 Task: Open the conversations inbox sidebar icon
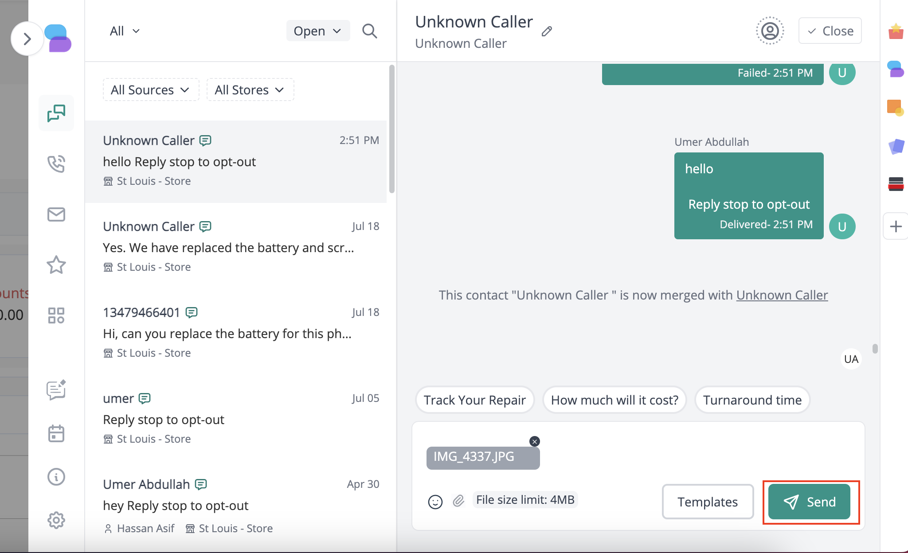pyautogui.click(x=56, y=113)
